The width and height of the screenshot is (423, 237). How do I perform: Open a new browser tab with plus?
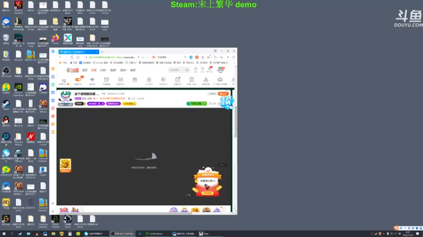102,52
